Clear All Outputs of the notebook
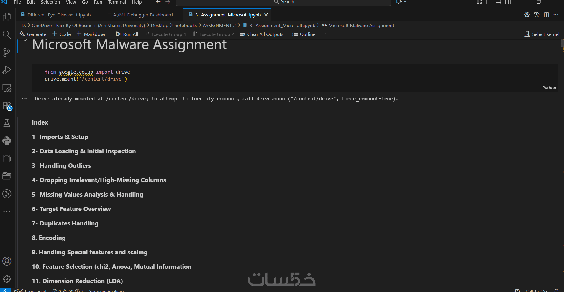Image resolution: width=564 pixels, height=292 pixels. coord(262,34)
